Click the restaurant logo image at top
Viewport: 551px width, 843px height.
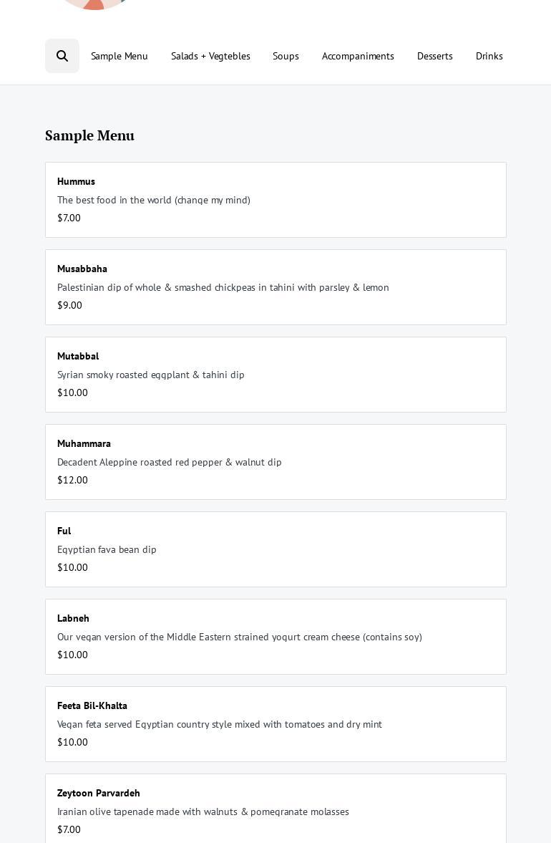94,4
